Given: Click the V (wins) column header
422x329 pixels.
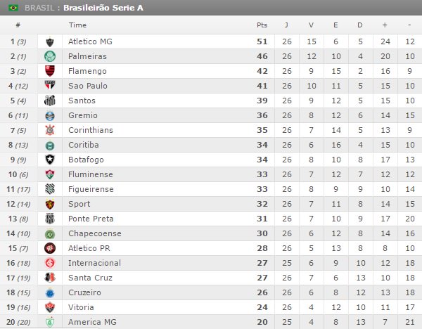Looking at the screenshot, I should pos(311,25).
